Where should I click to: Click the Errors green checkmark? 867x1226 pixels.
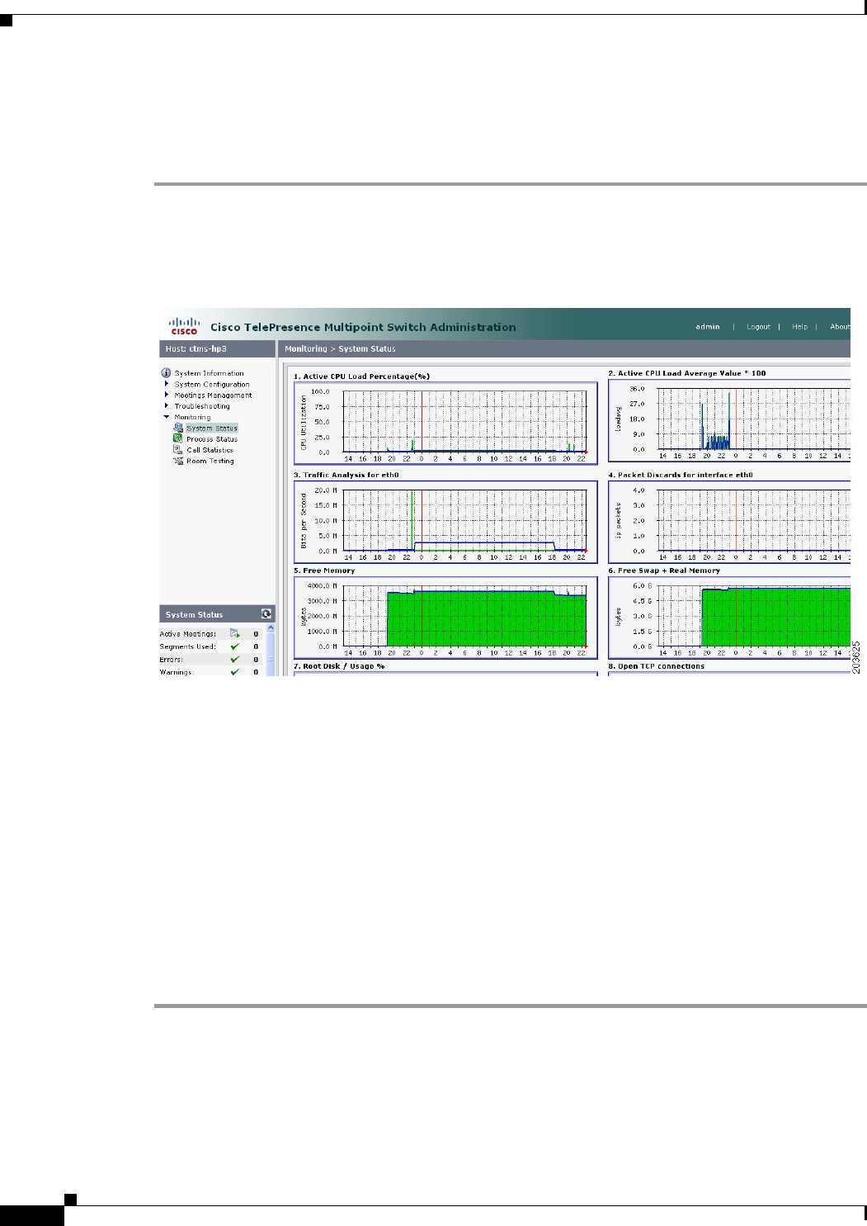click(235, 659)
